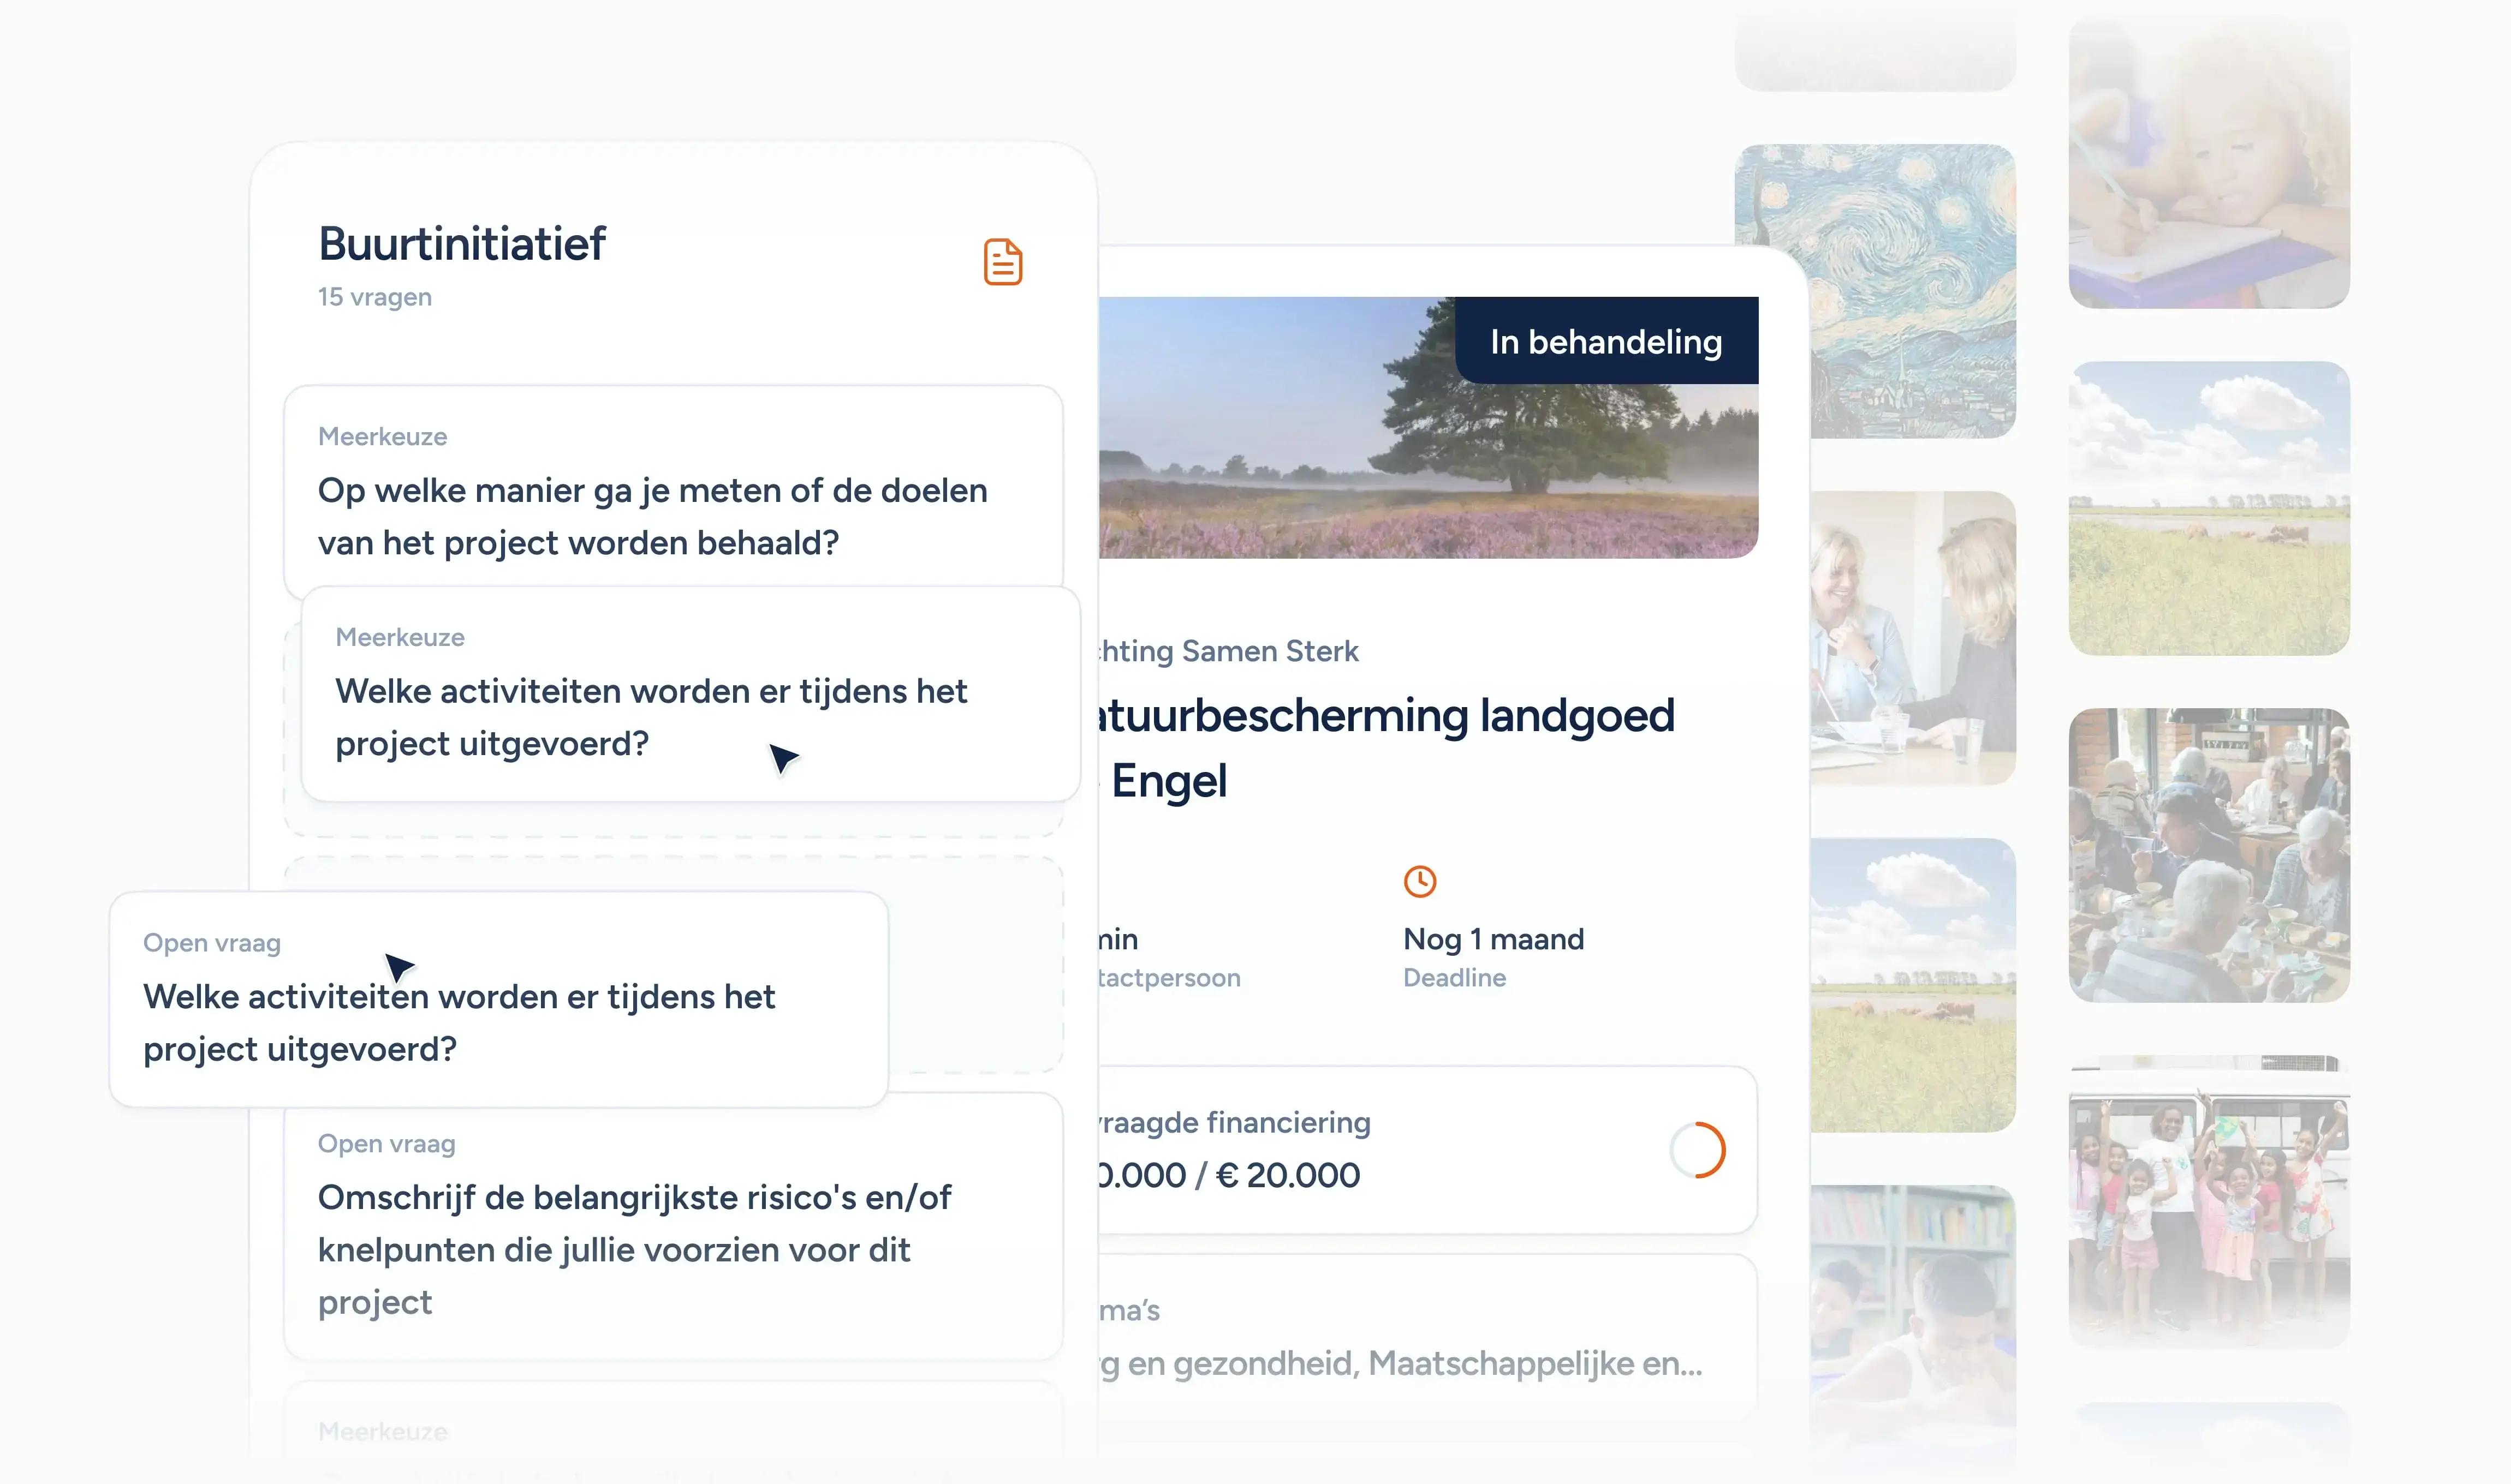This screenshot has height=1484, width=2511.
Task: Open the question about measuring project goals
Action: (673, 490)
